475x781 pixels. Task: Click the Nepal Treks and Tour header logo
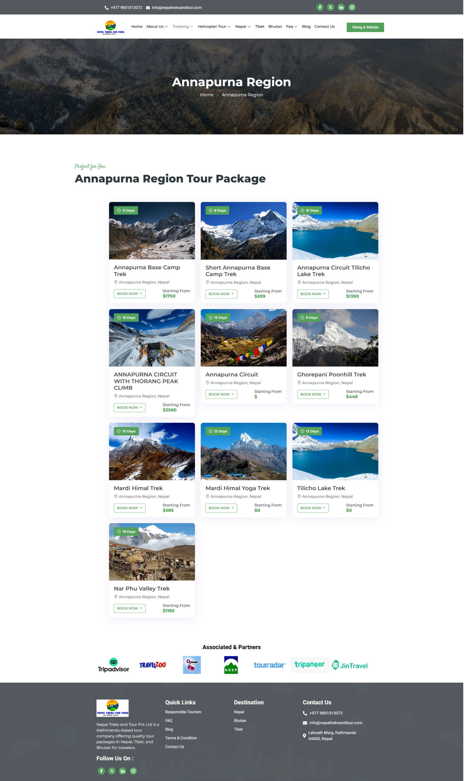point(110,27)
